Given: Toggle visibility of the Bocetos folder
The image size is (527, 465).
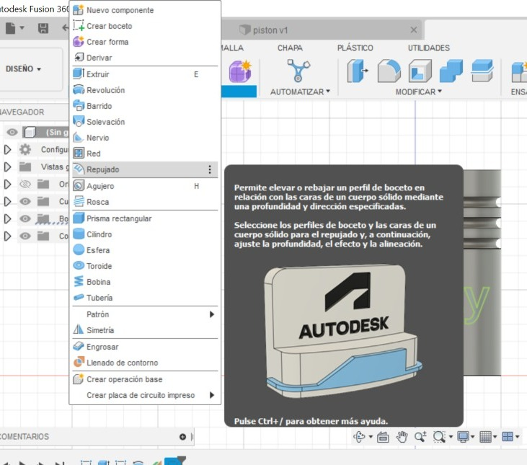Looking at the screenshot, I should click(x=25, y=218).
